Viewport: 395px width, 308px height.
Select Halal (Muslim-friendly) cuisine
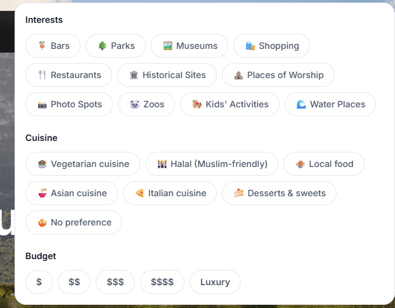coord(211,164)
